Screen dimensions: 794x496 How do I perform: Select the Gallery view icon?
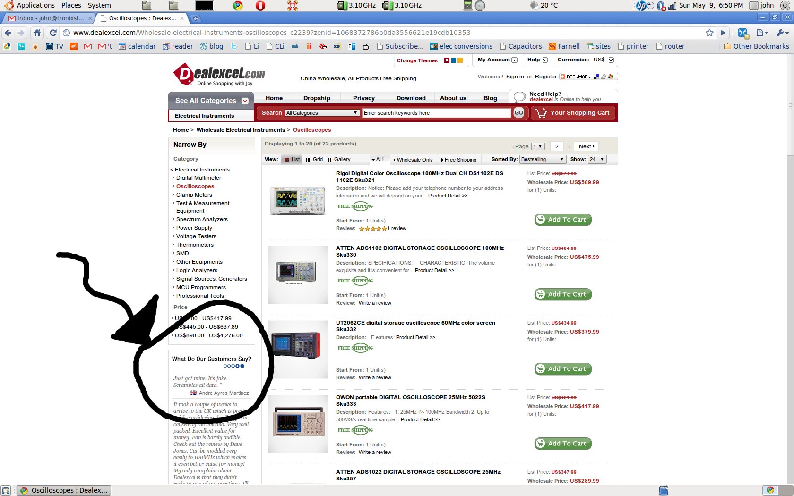pos(329,159)
